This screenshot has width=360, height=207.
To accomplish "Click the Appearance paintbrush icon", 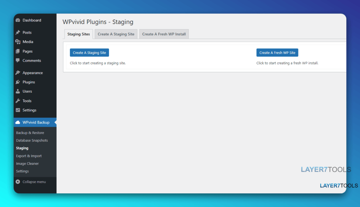I will 18,73.
